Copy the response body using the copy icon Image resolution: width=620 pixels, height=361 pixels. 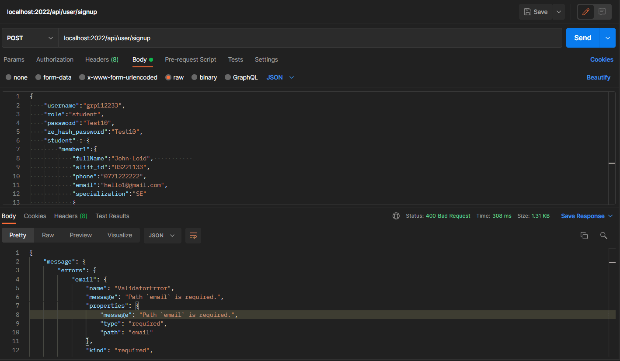click(x=584, y=235)
